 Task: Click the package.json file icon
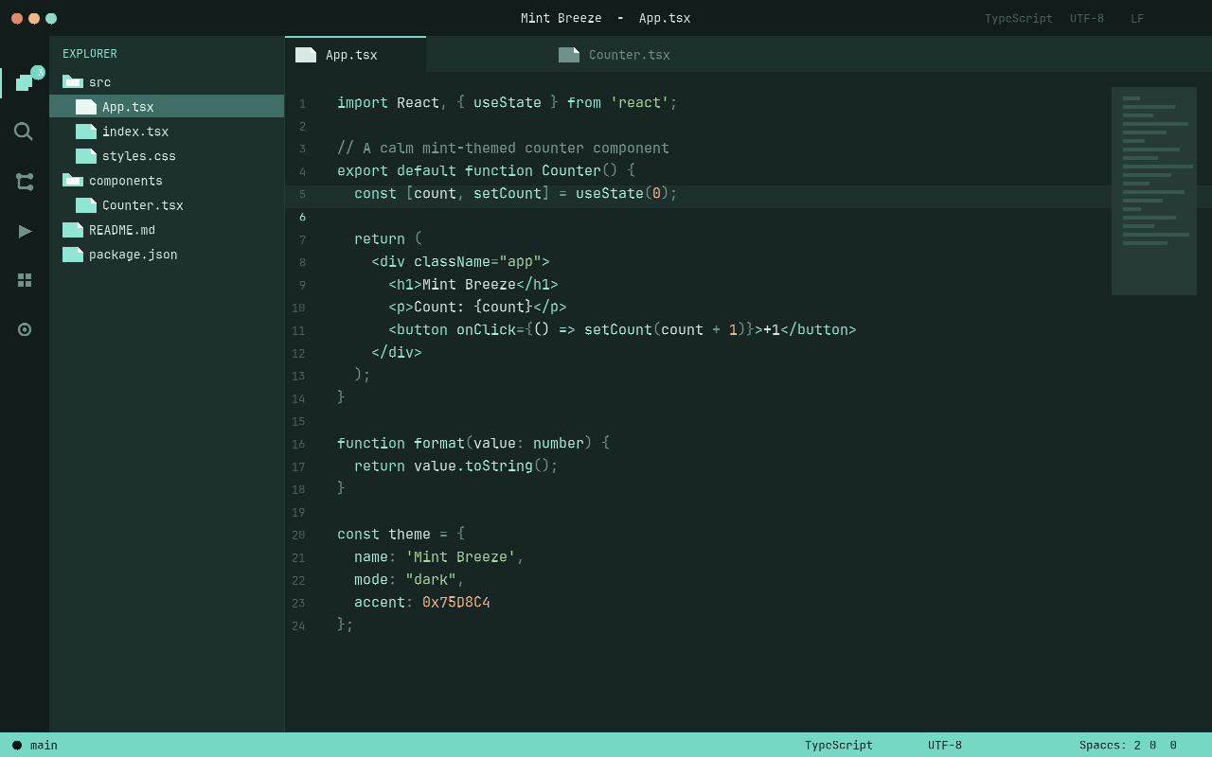pos(73,255)
